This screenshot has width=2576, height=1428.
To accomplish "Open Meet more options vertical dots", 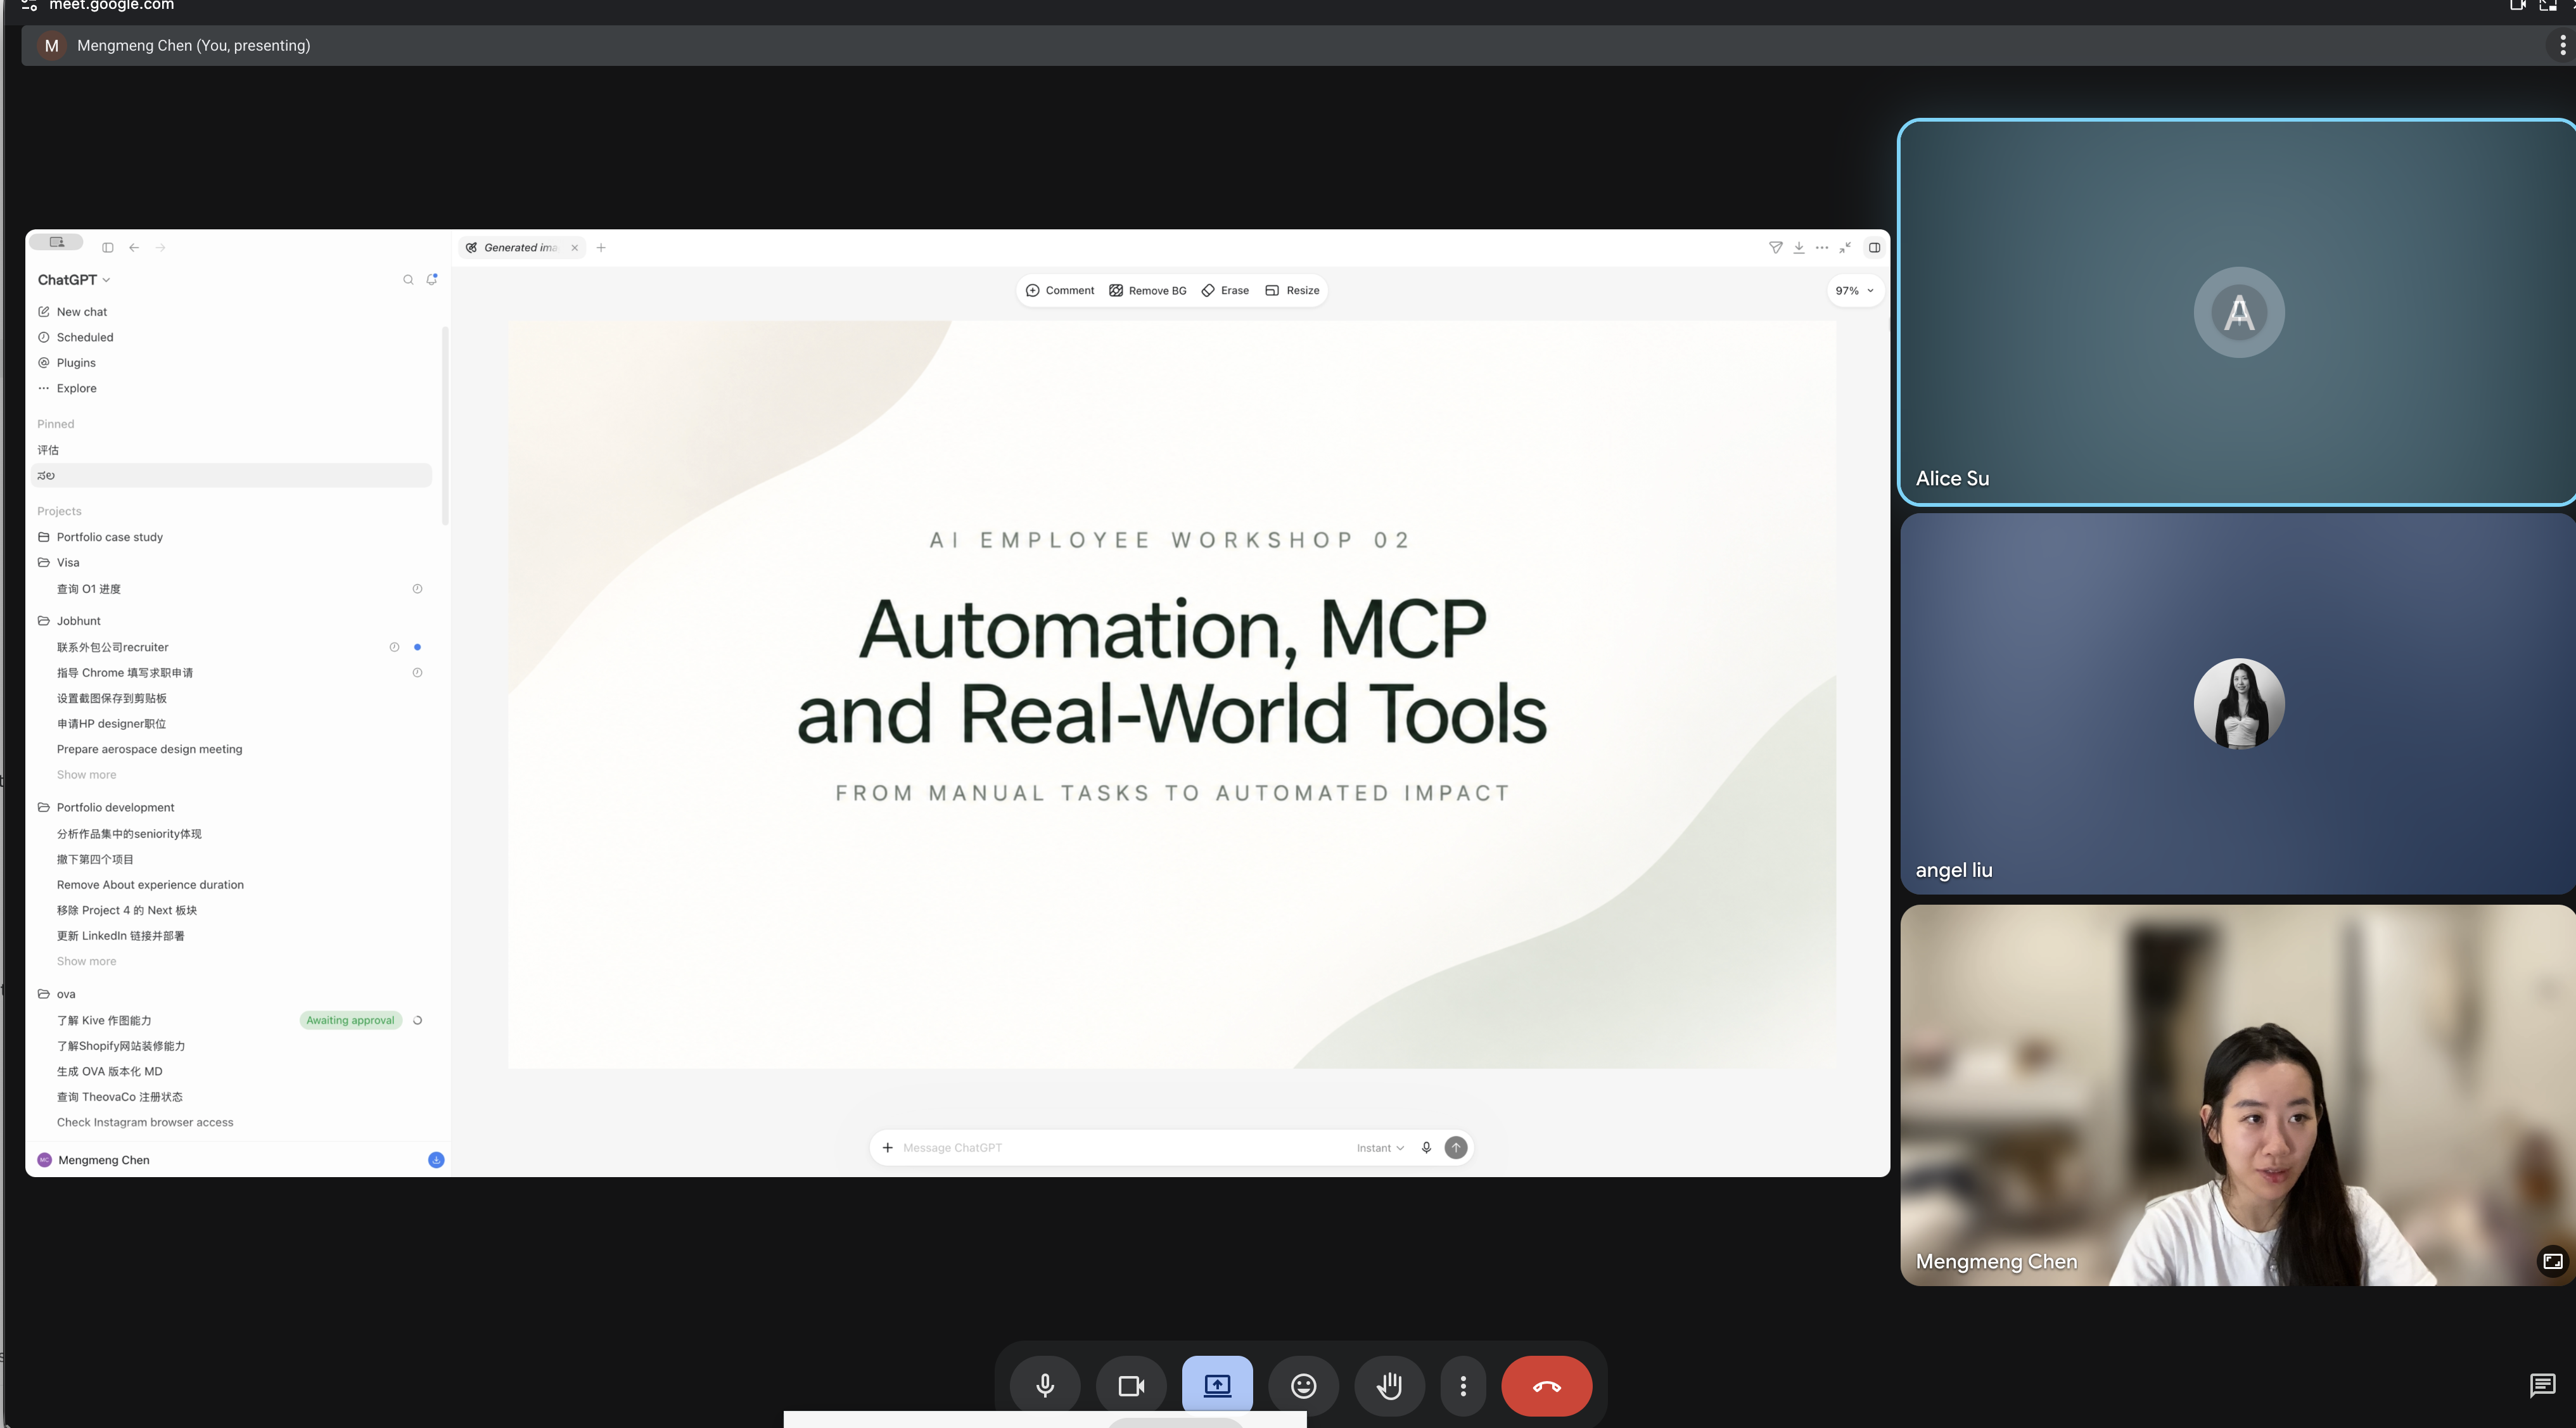I will coord(1463,1385).
